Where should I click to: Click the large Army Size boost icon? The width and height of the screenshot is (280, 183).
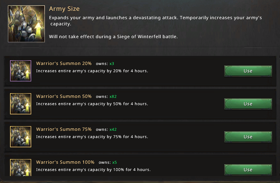coord(26,24)
